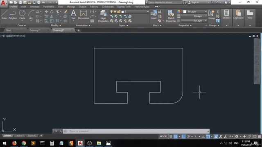Toggle clean screen mode

[255, 136]
